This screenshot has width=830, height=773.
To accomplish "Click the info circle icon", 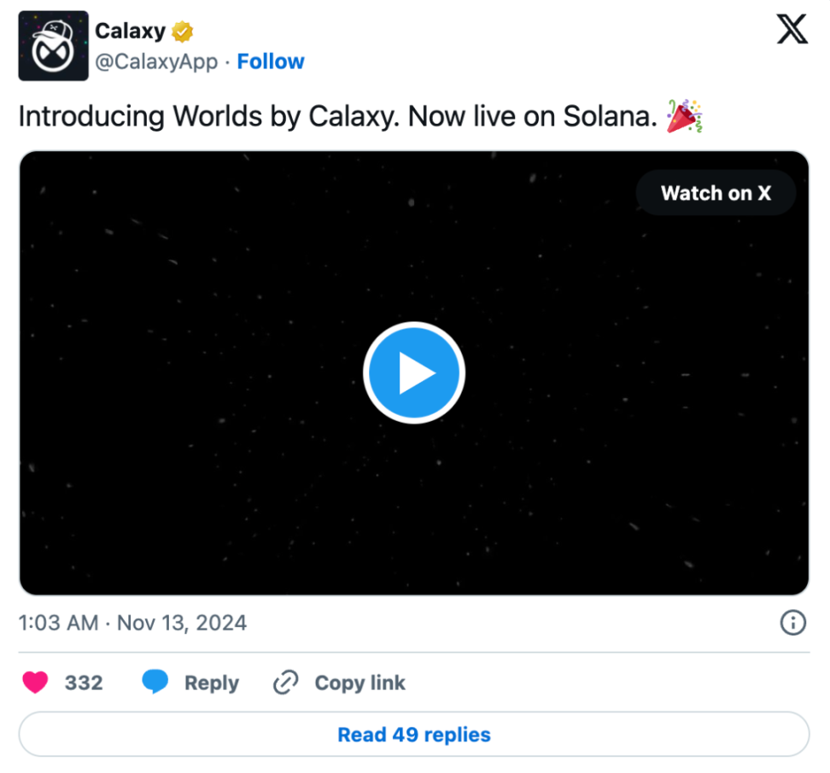I will [793, 623].
